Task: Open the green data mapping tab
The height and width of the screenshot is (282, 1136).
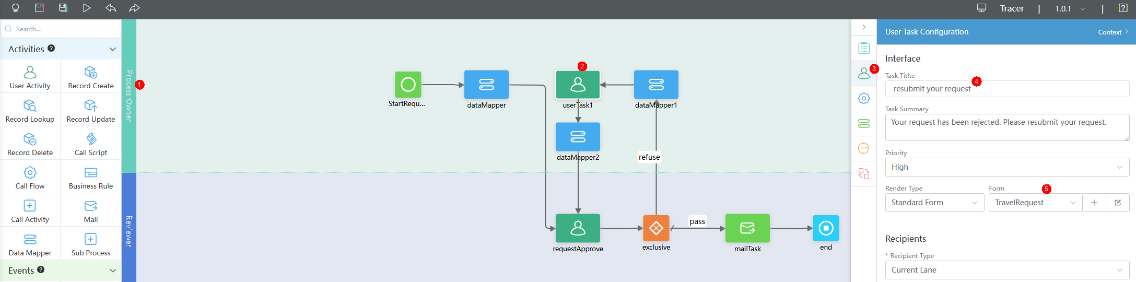Action: click(864, 123)
